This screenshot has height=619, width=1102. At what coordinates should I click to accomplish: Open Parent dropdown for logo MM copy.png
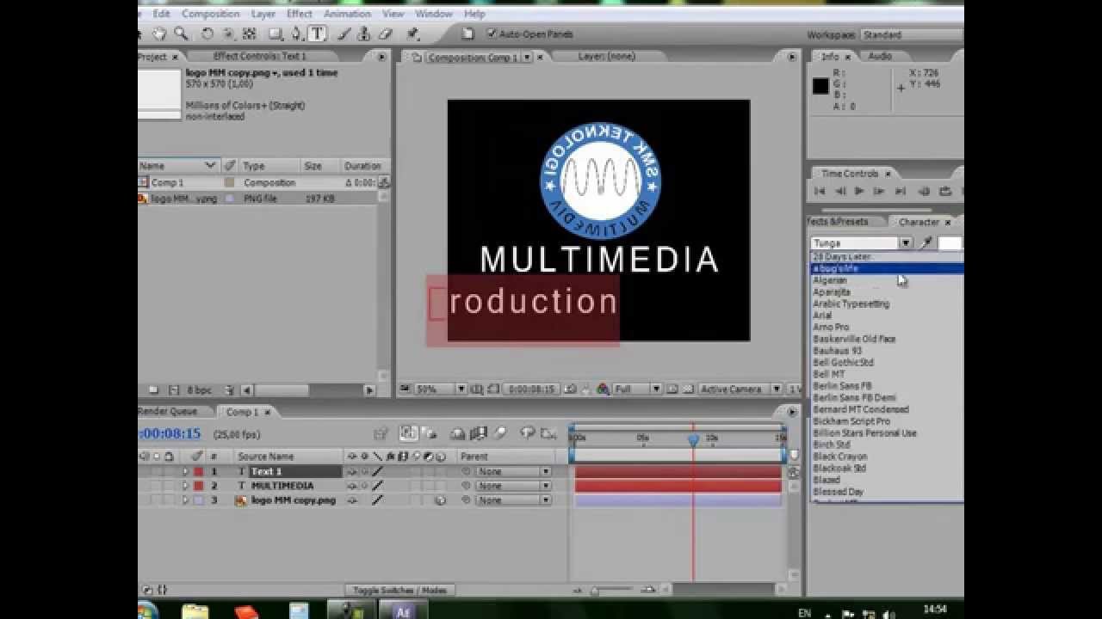513,500
